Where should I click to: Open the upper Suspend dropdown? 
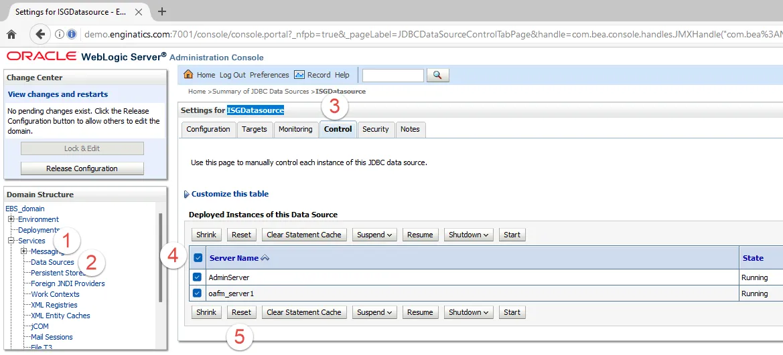point(374,235)
